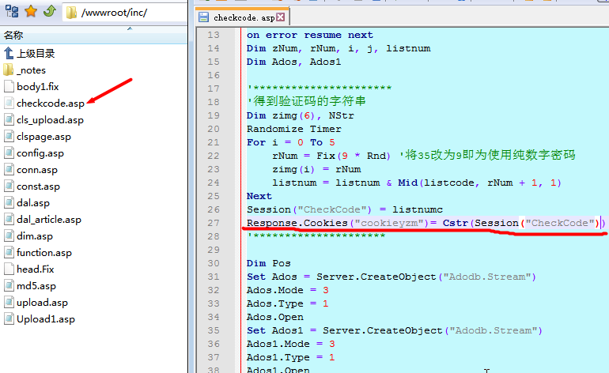The width and height of the screenshot is (609, 373).
Task: Click the 'Set Ados1 = Server.CreateObject' line
Action: tap(395, 330)
